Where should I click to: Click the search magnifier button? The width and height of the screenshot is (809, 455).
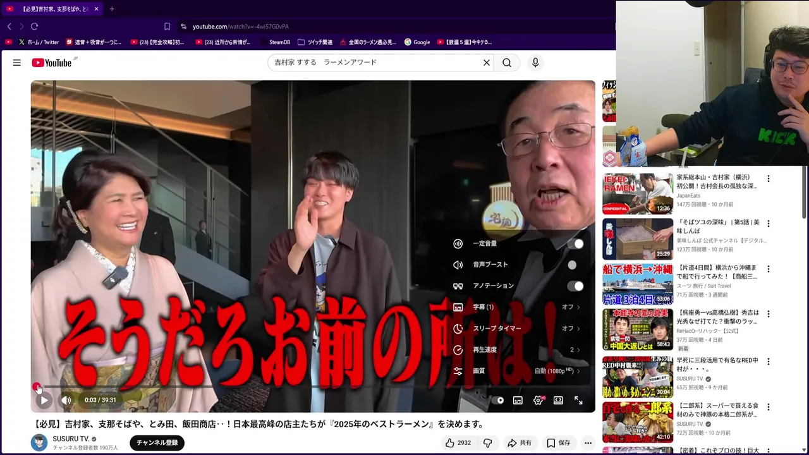pos(507,63)
